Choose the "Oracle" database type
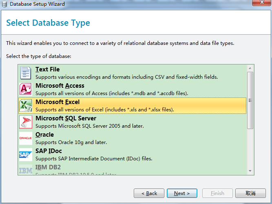This screenshot has width=272, height=204. [x=132, y=138]
